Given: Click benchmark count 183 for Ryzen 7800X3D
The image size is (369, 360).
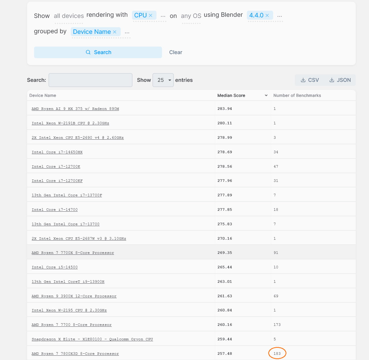Looking at the screenshot, I should (x=277, y=354).
